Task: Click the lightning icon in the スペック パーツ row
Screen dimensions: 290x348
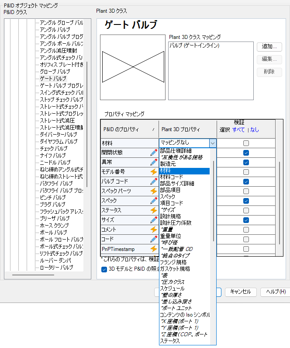Action: pyautogui.click(x=154, y=191)
